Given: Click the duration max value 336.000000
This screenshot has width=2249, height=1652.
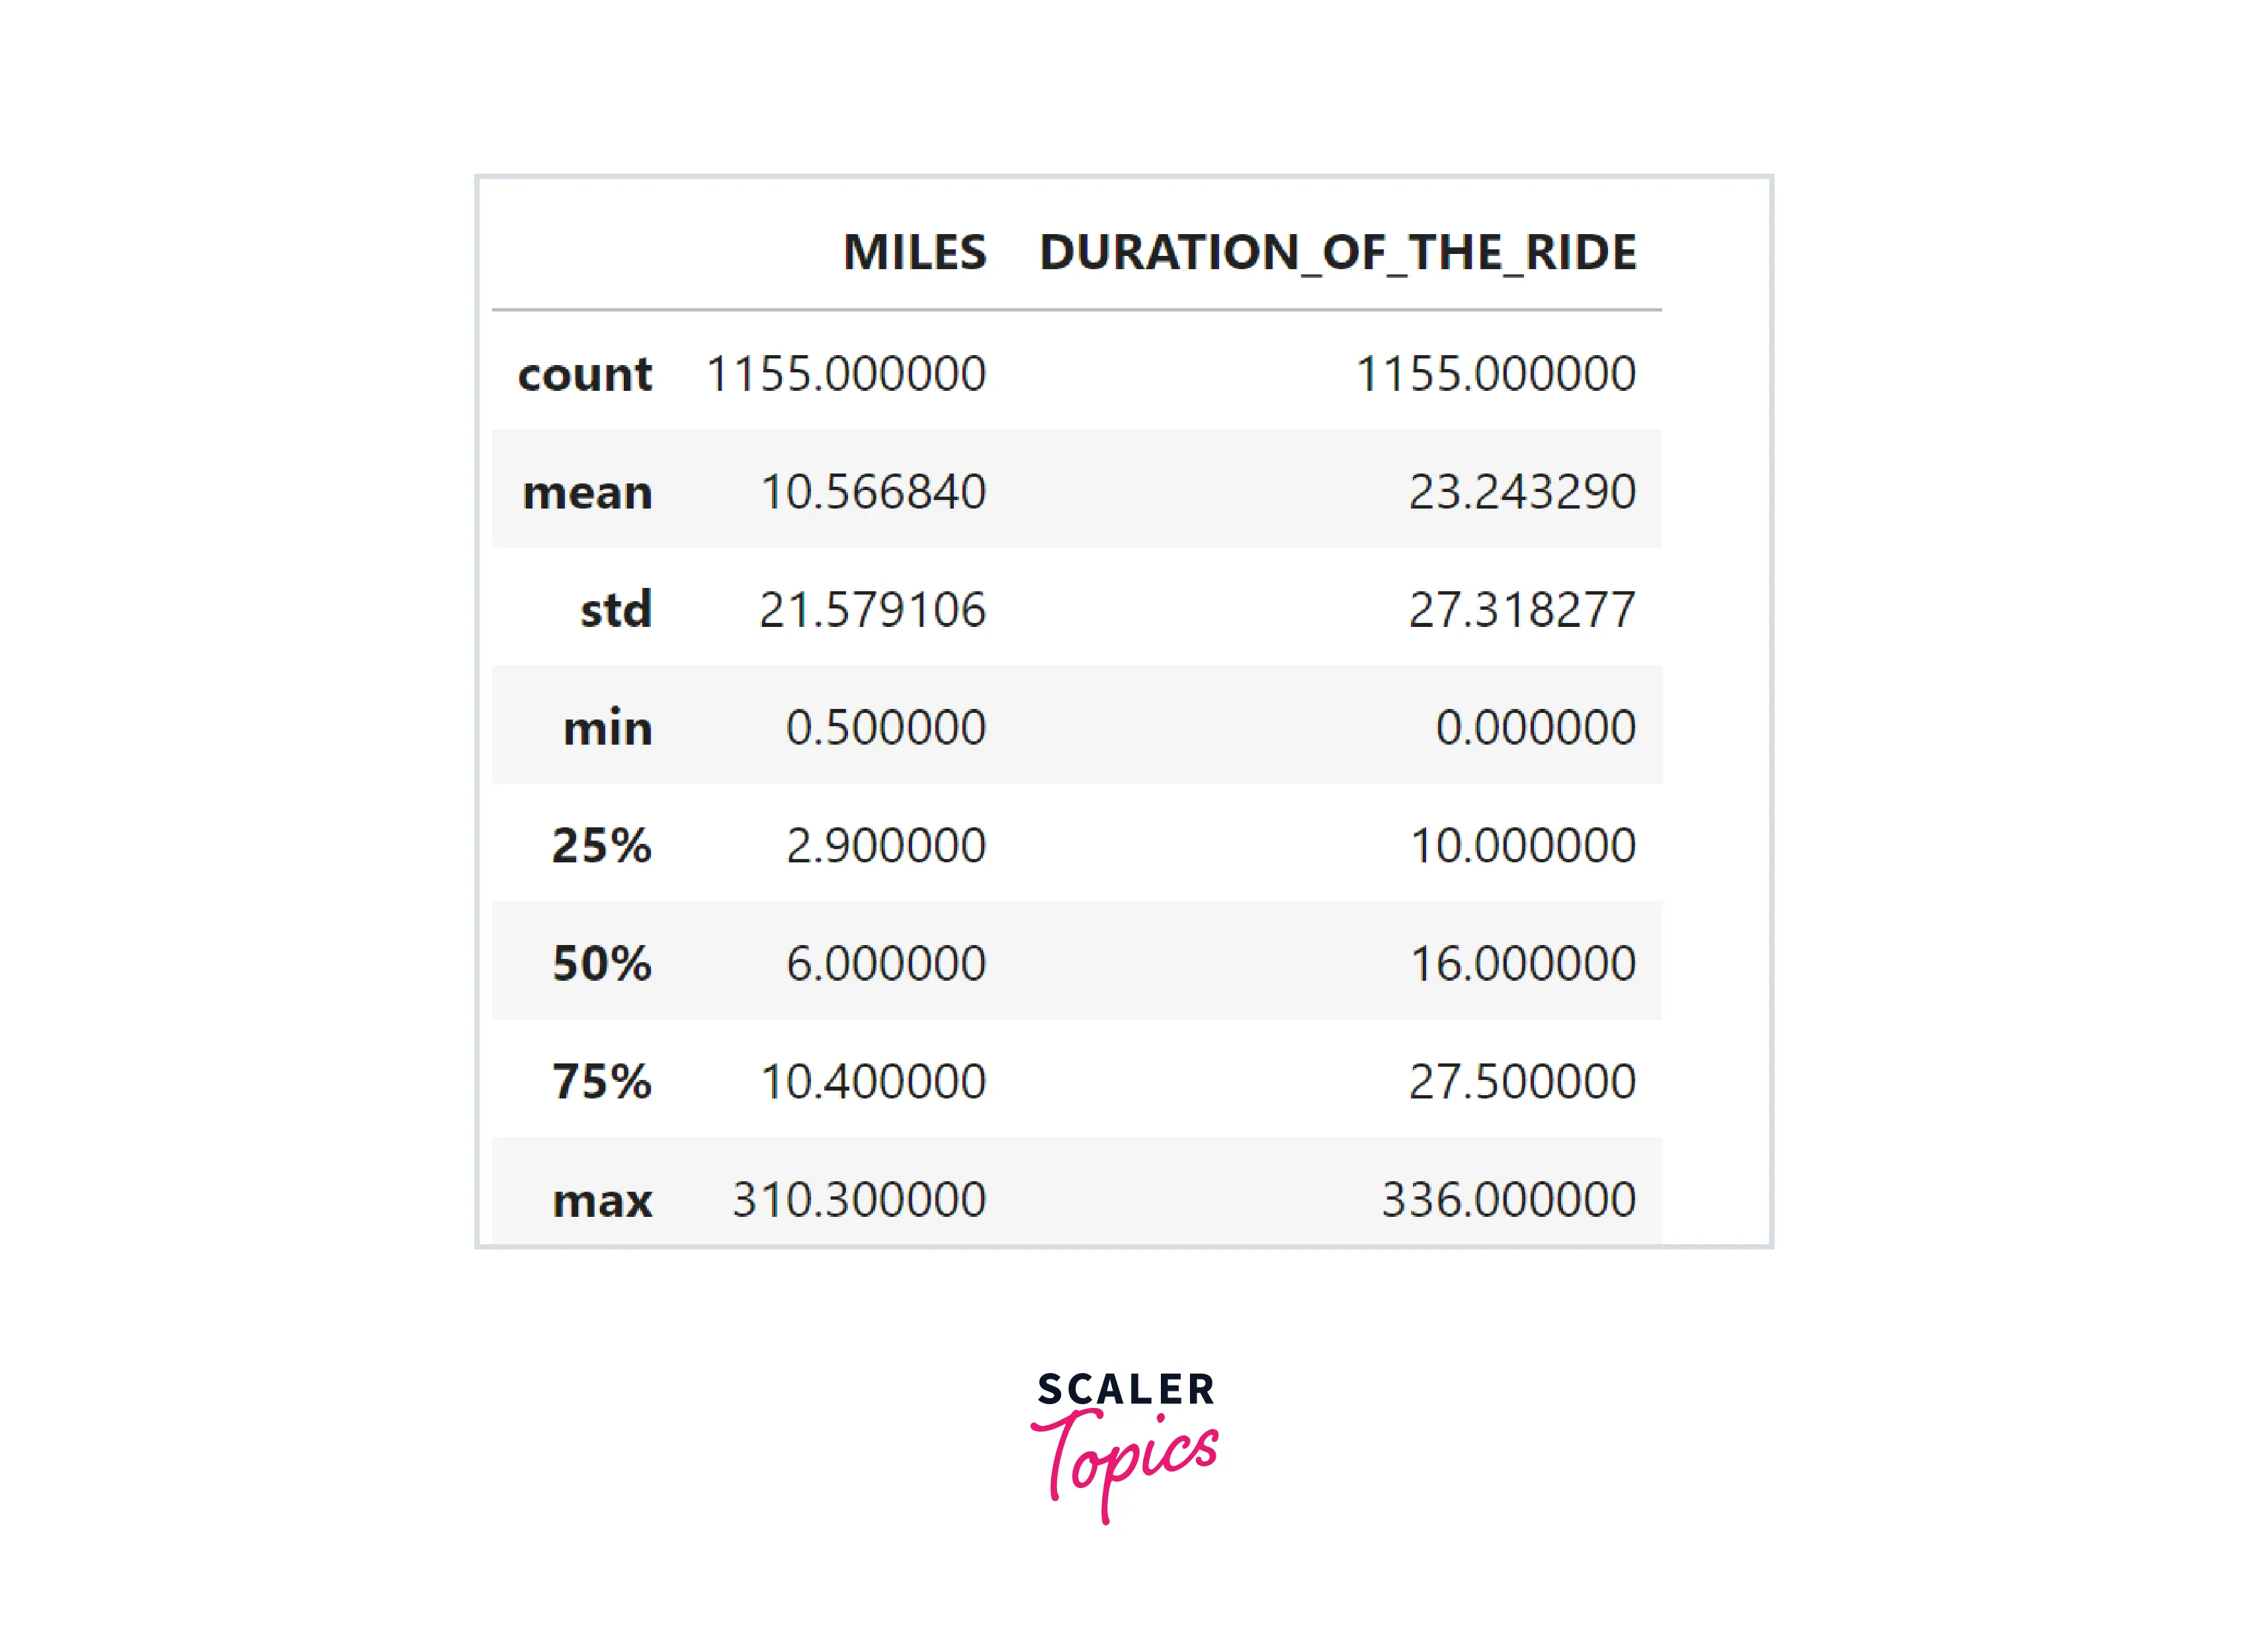Looking at the screenshot, I should pos(1508,1200).
